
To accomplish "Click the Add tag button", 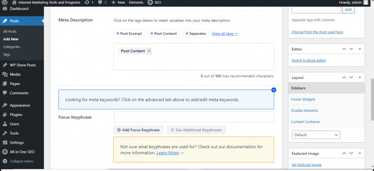I will click(348, 9).
